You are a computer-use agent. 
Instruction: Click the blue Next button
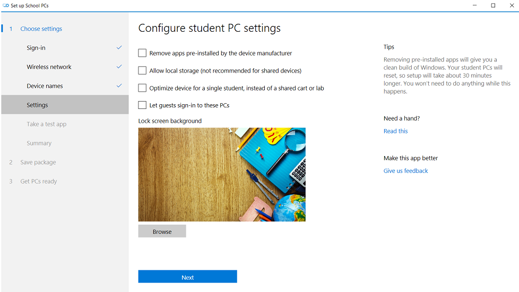click(188, 277)
